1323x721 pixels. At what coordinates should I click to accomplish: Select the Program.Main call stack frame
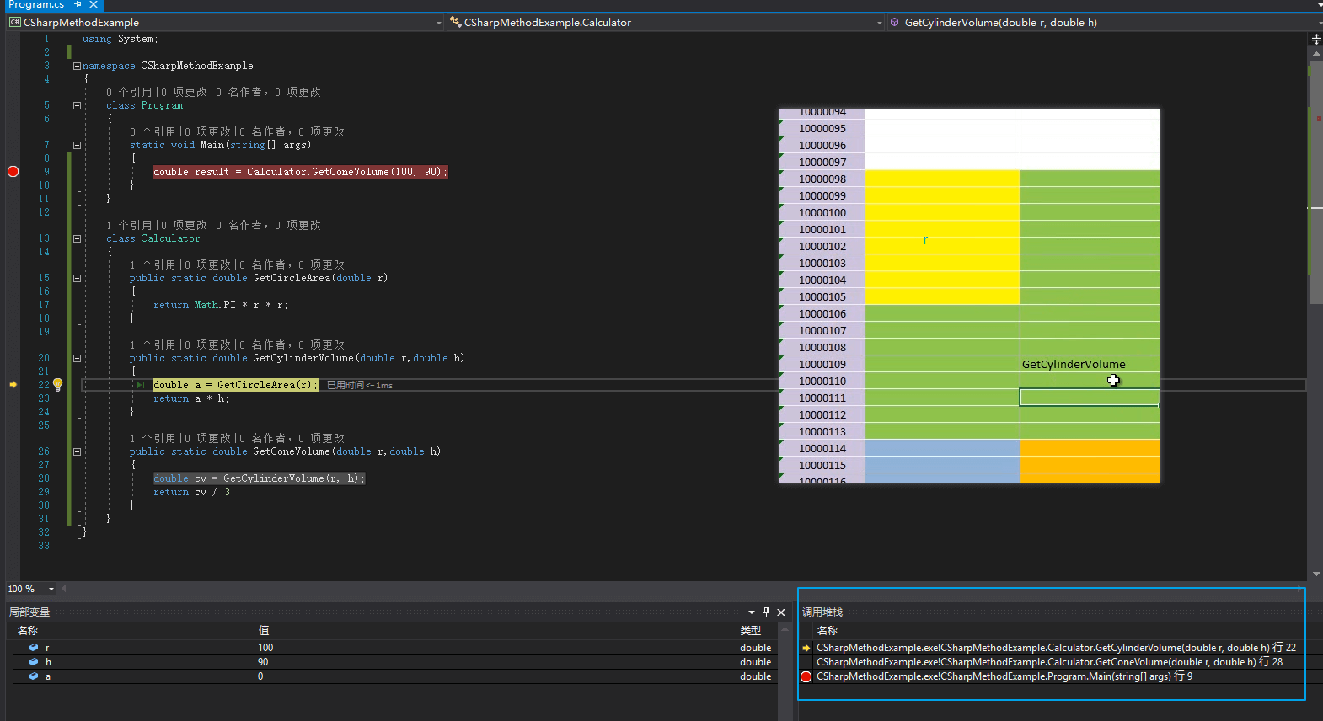click(x=1004, y=676)
